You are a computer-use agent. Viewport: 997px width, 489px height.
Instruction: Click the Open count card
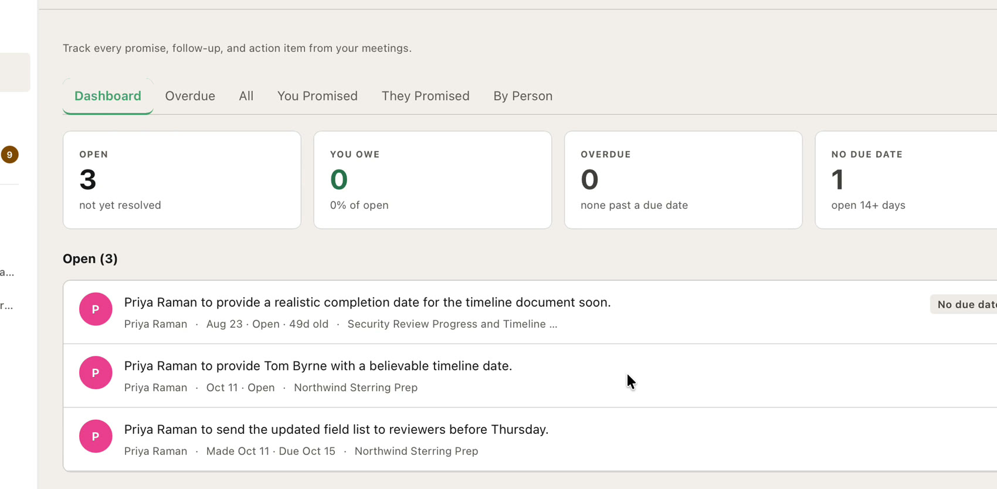(x=182, y=180)
